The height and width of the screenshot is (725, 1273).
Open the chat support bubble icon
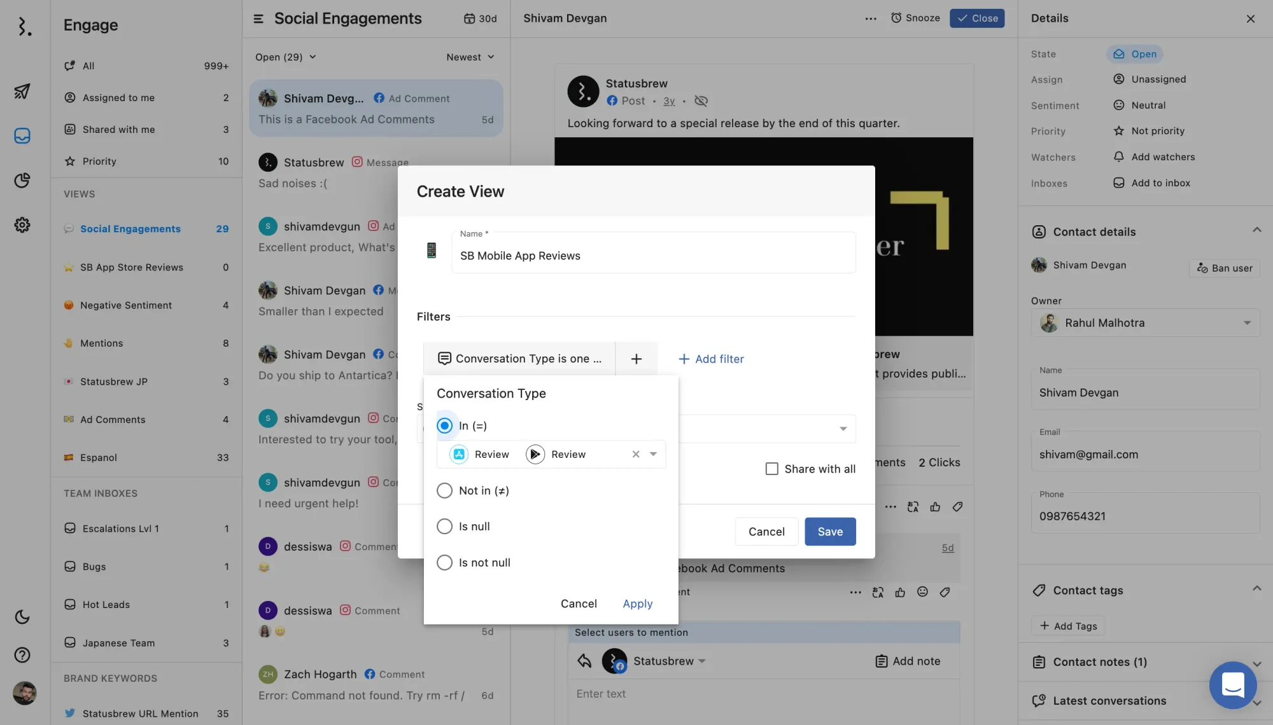tap(1232, 685)
